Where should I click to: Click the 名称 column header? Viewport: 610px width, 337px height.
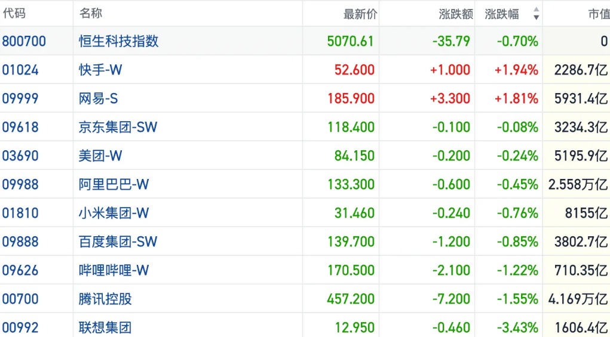(x=91, y=14)
